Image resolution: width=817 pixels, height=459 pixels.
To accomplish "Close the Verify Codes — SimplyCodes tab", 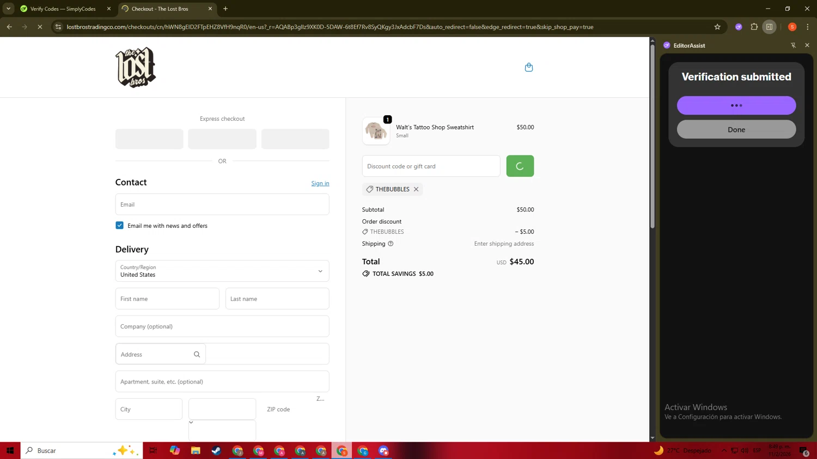I will click(109, 9).
